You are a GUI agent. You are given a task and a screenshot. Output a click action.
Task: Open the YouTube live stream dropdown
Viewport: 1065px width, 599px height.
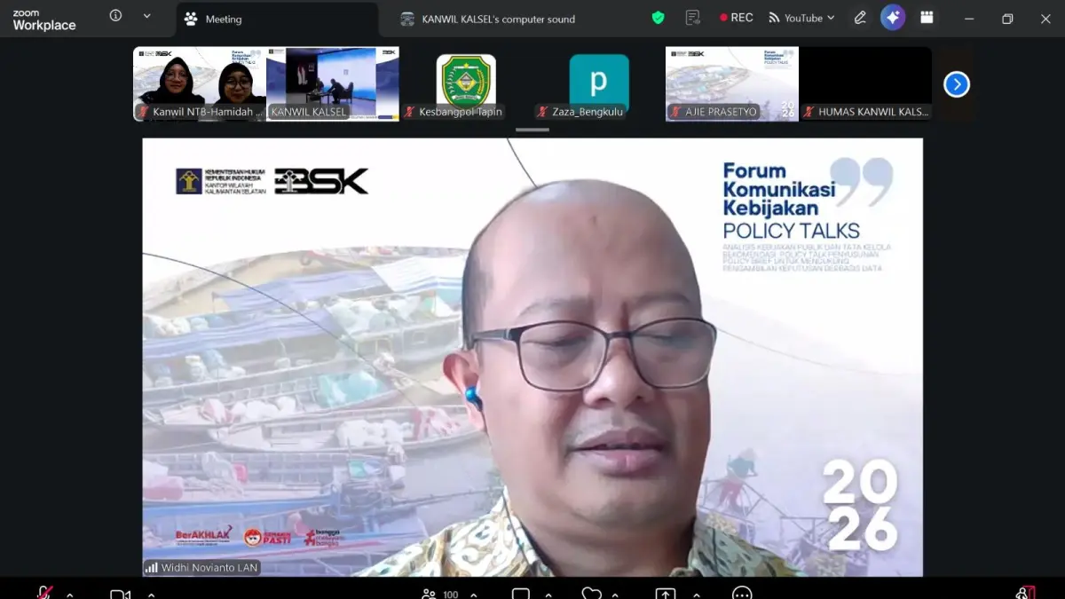click(801, 18)
